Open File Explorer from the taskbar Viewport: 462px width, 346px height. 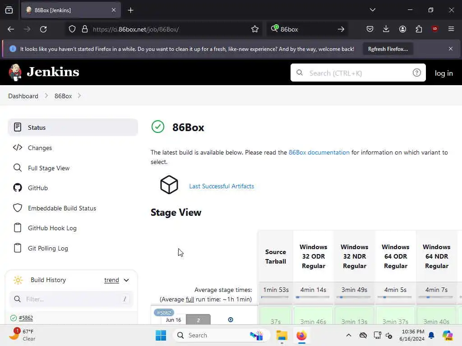tap(282, 335)
